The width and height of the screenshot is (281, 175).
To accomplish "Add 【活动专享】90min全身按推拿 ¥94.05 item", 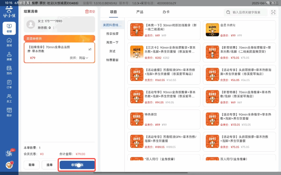I will (164, 97).
